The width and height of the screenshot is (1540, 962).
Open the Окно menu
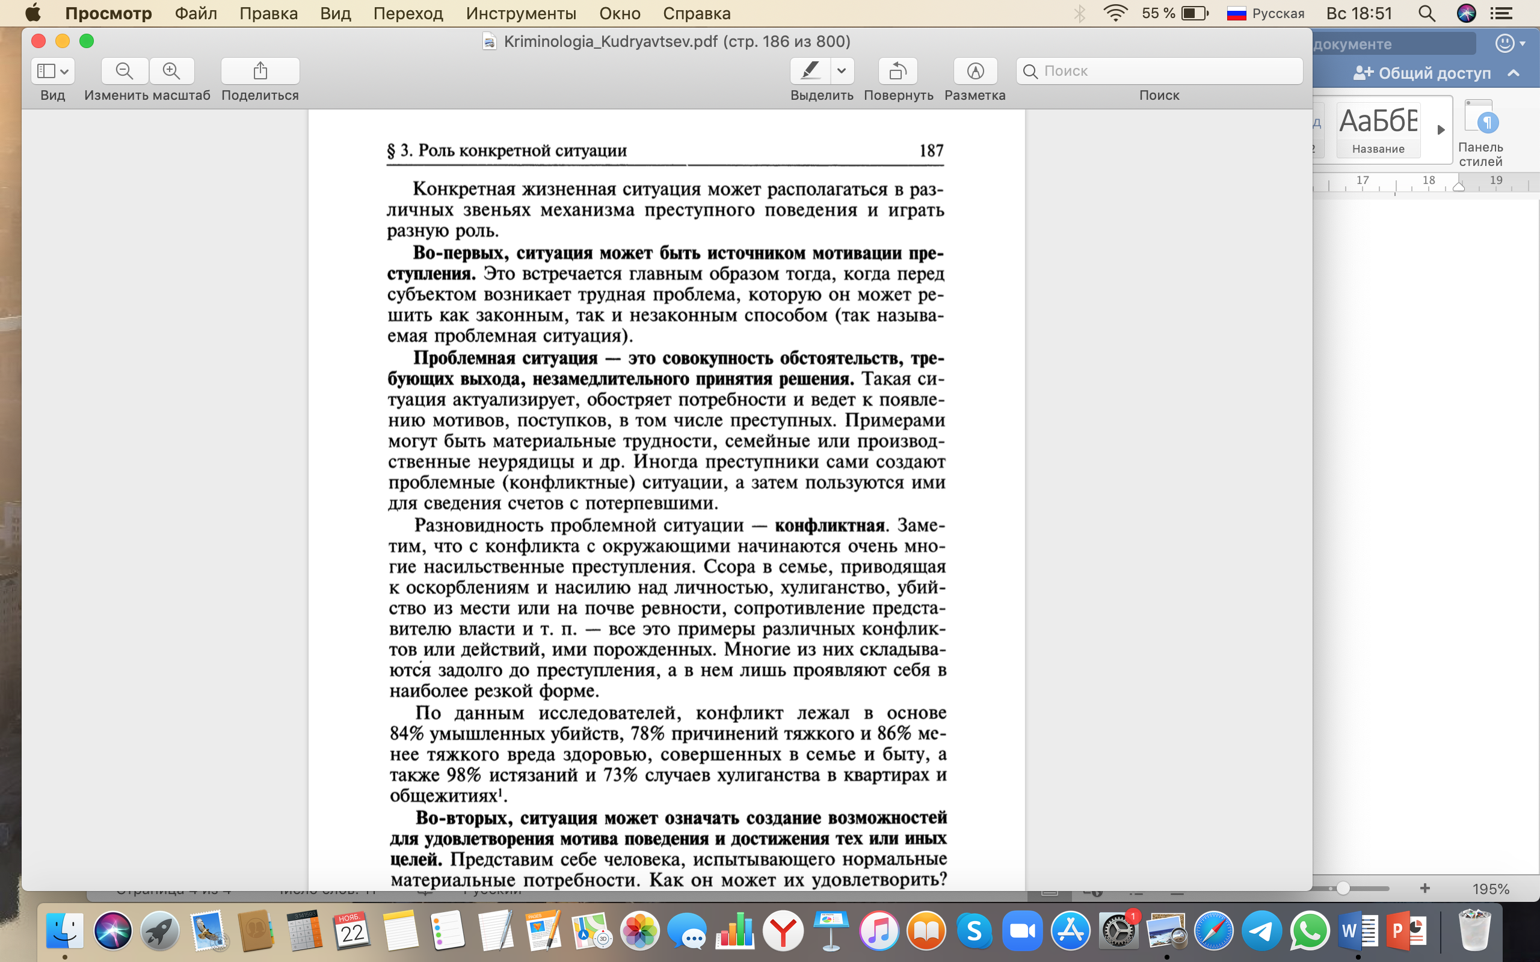(x=620, y=13)
